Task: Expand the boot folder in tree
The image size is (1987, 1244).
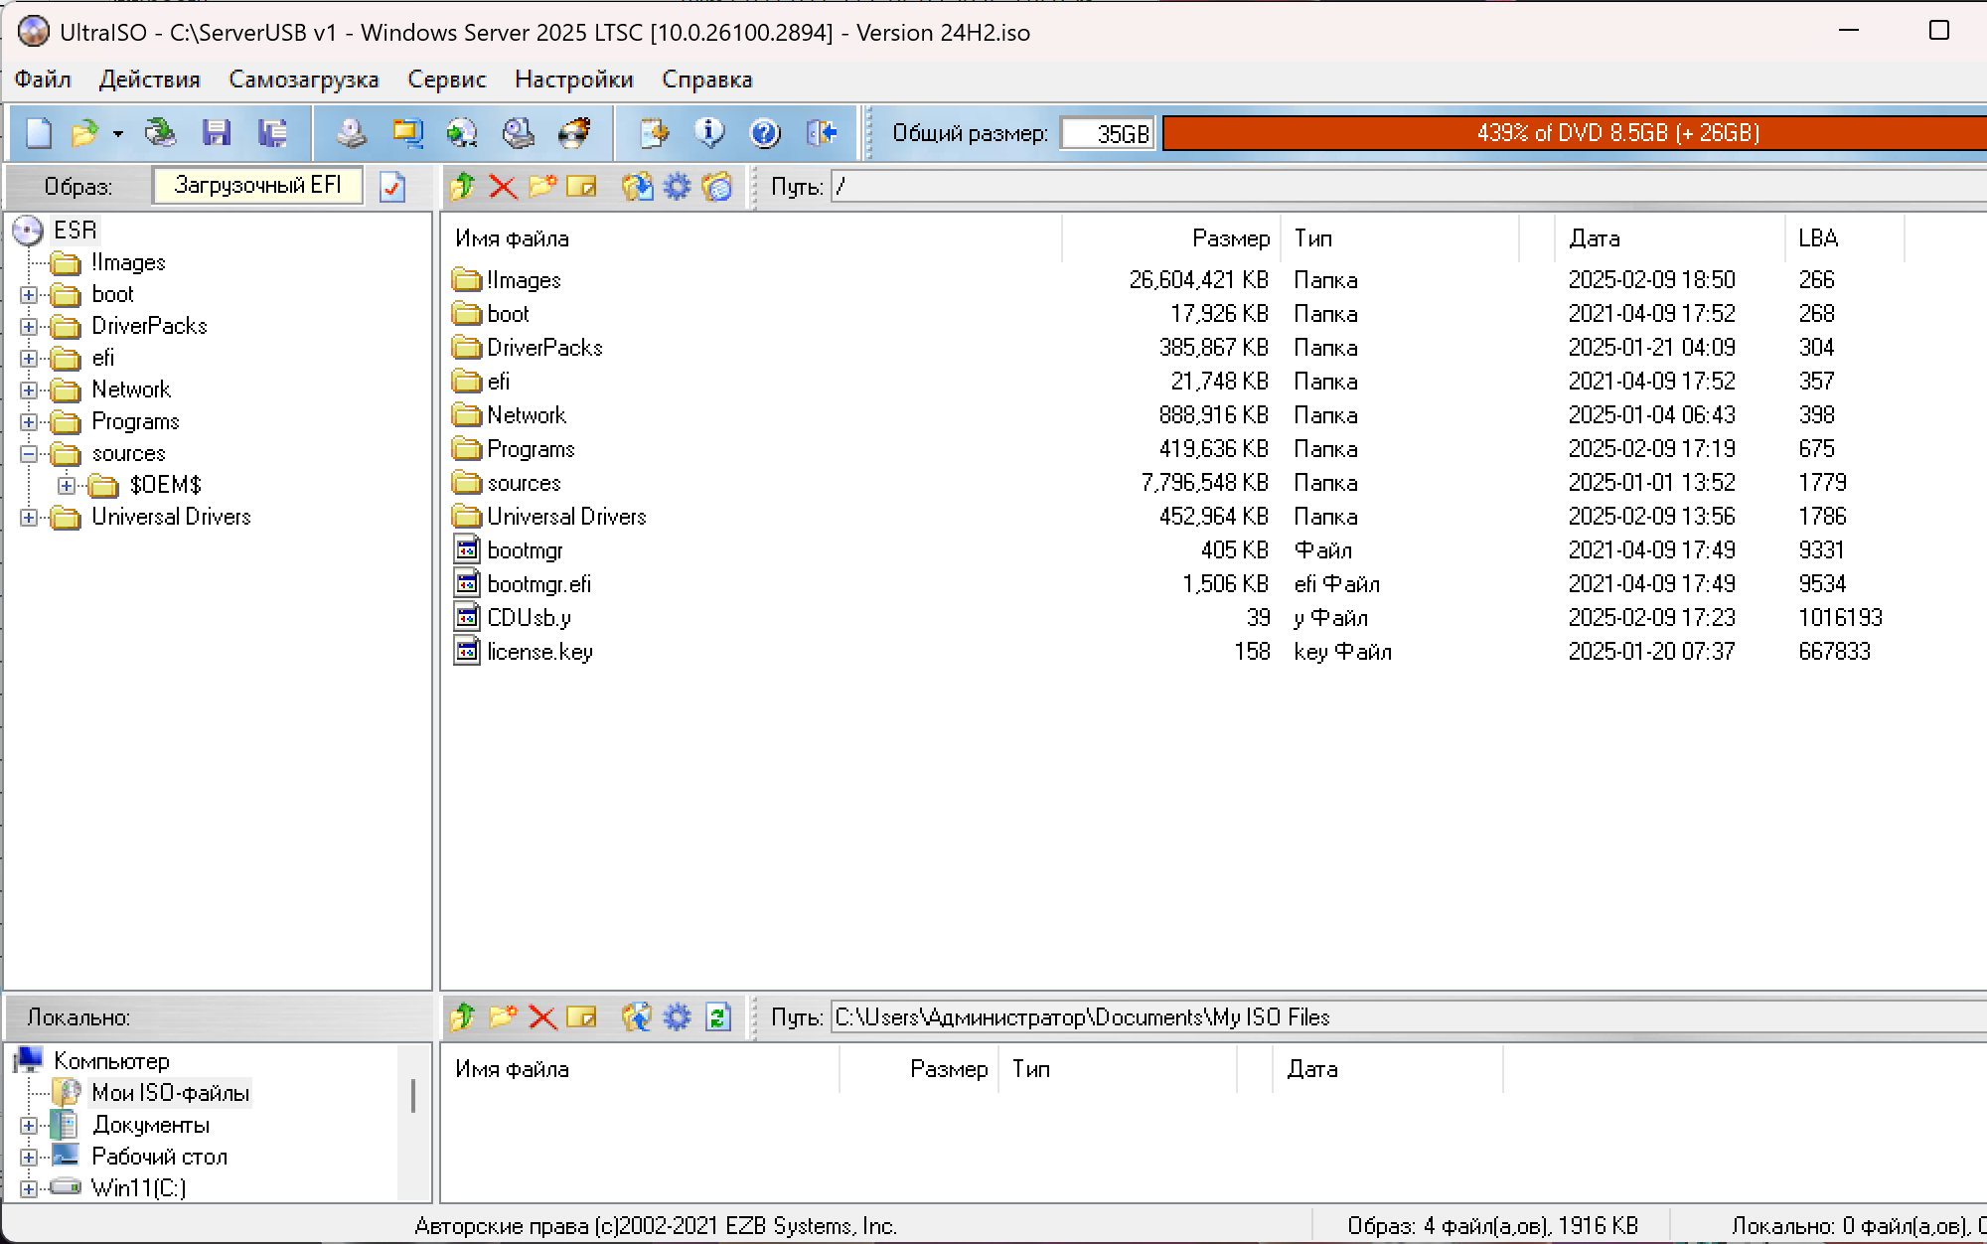Action: (29, 295)
